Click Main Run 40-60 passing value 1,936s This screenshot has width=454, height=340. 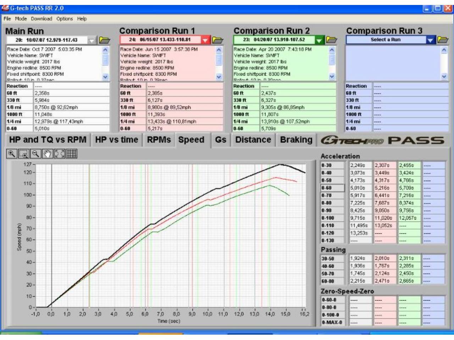(x=361, y=266)
